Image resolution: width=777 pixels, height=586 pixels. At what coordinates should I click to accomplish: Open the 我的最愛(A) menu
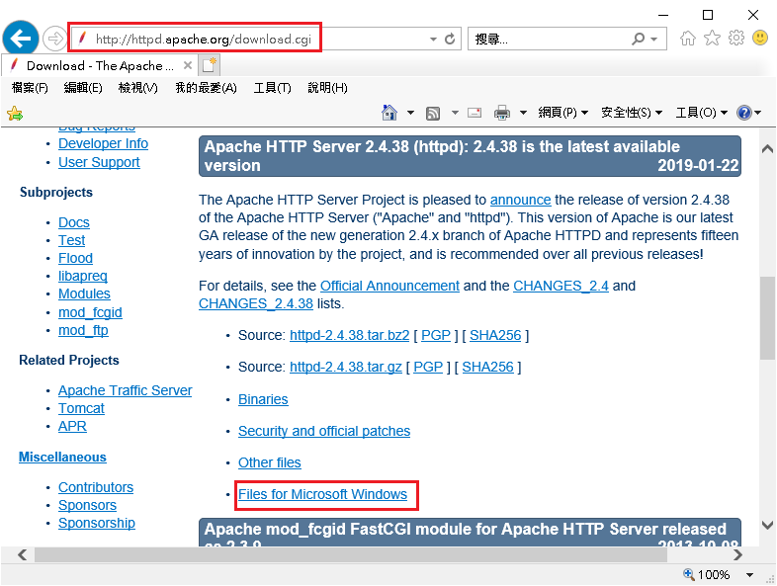pos(207,88)
